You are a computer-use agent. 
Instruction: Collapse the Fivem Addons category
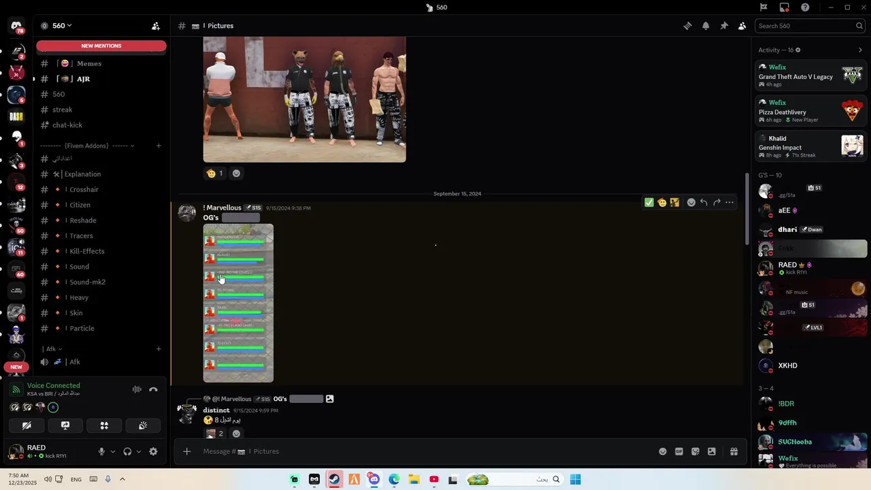pos(87,146)
